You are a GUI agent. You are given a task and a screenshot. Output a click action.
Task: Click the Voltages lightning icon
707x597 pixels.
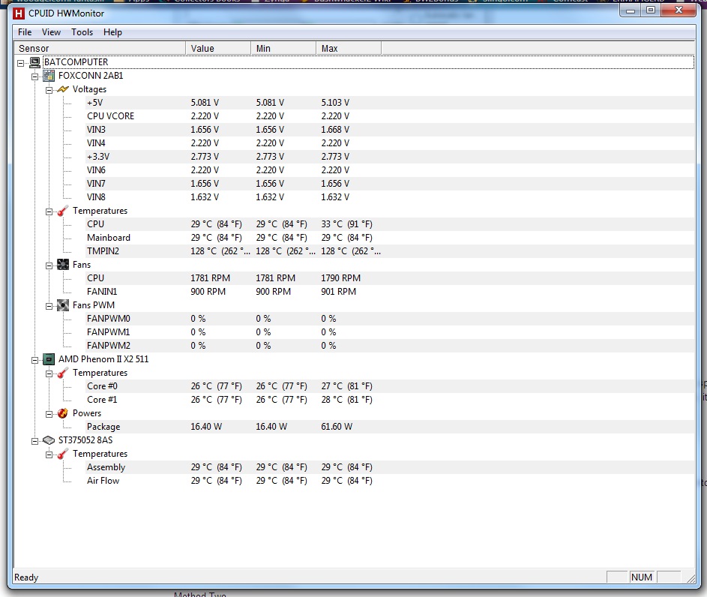point(63,89)
